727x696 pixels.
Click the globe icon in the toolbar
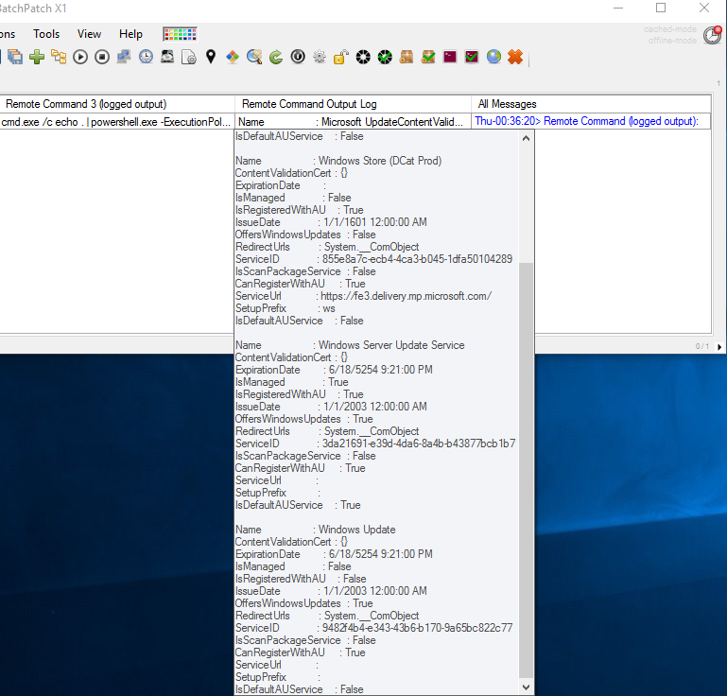point(493,57)
